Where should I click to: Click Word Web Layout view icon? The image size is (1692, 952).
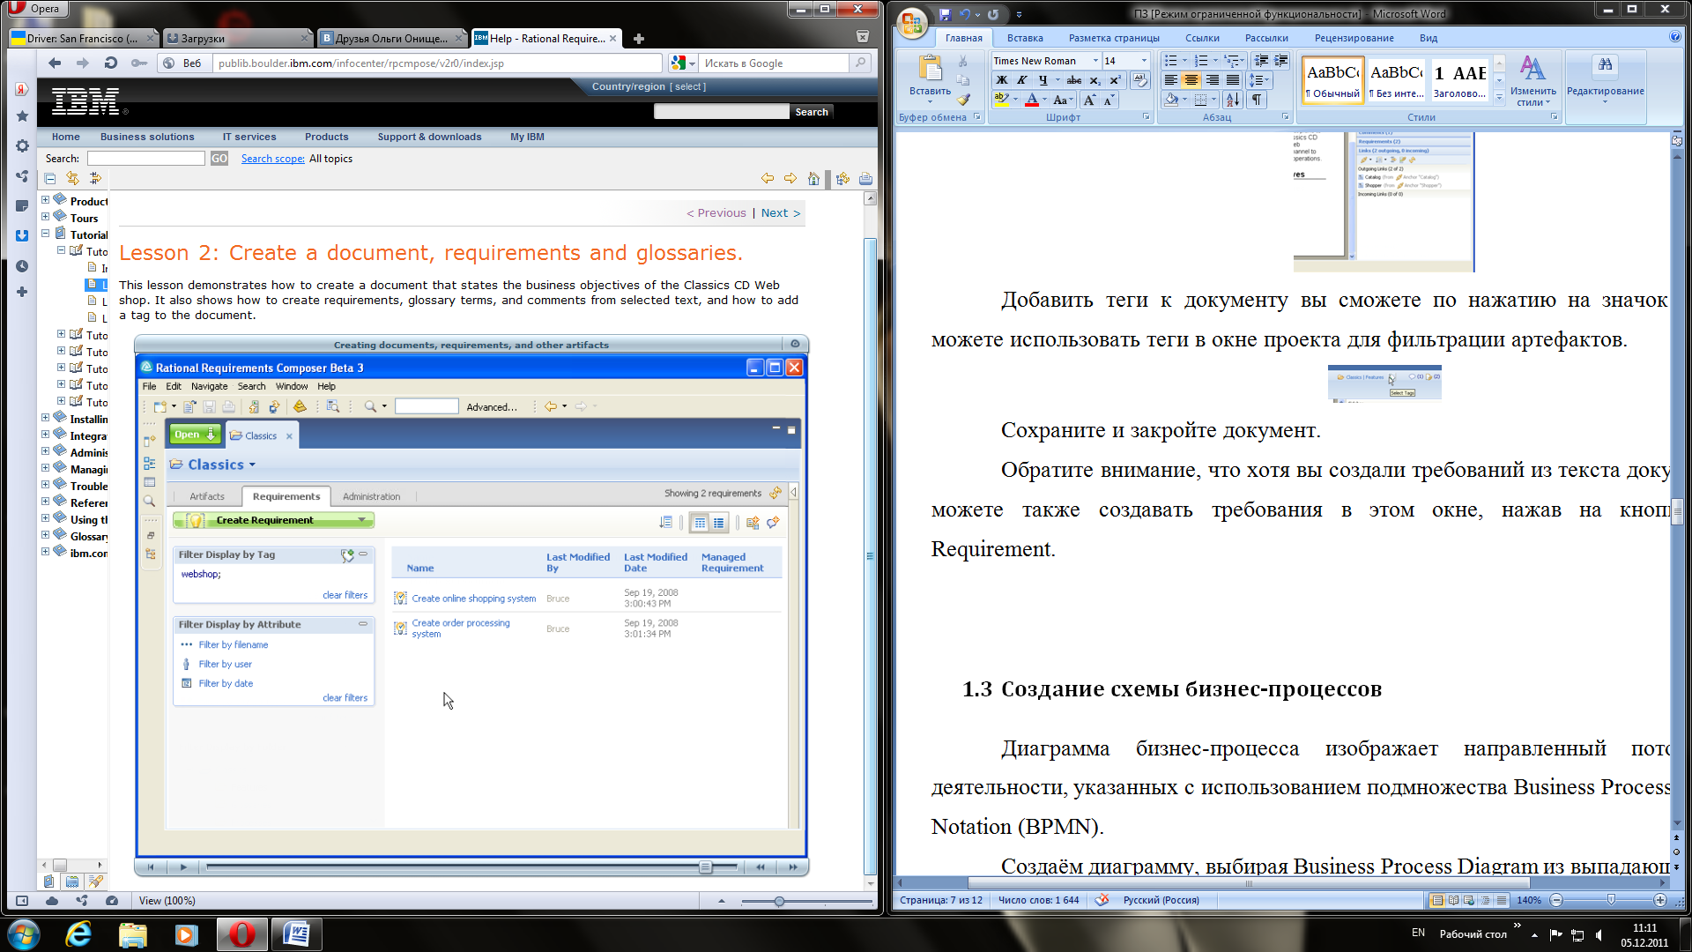[1469, 900]
